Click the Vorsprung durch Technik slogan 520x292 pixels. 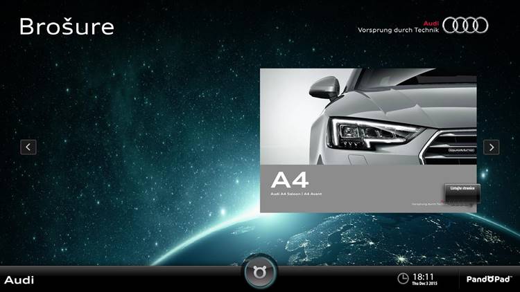399,30
